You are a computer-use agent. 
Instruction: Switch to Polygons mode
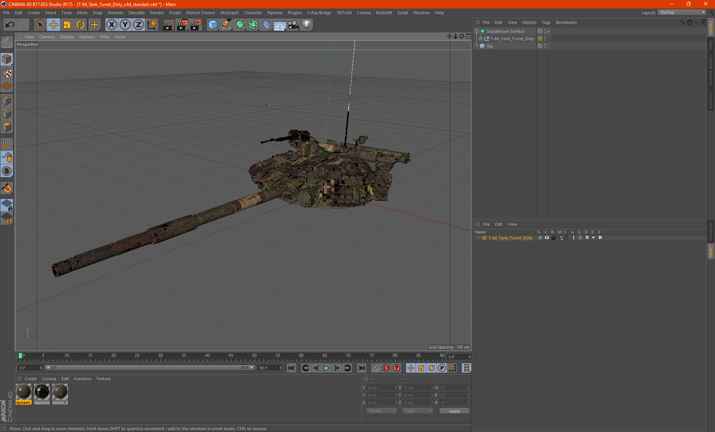7,127
